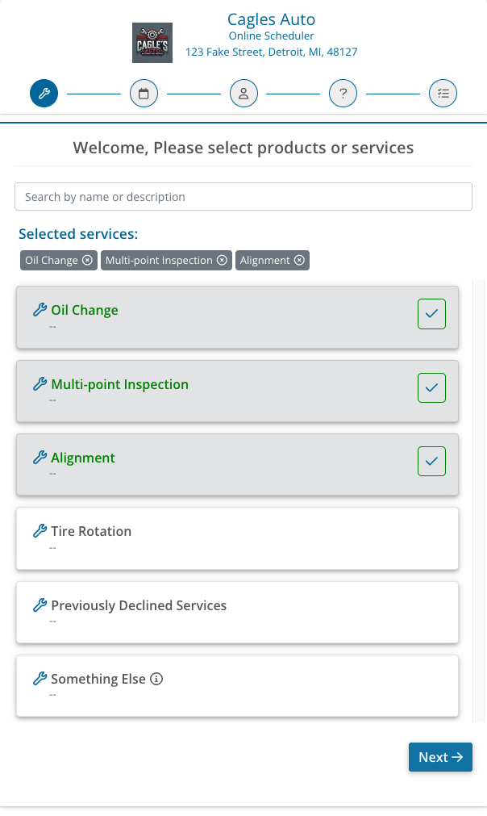Choose Previously Declined Services card
Screen dimensions: 487x816
point(237,613)
